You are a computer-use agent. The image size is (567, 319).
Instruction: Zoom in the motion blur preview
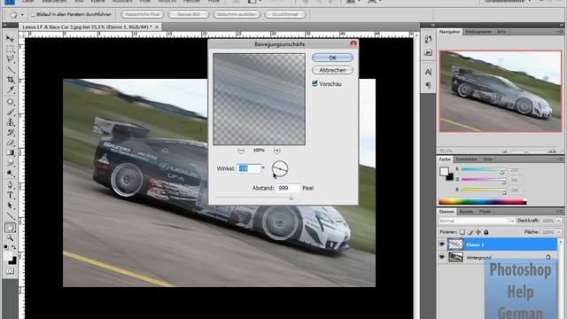click(277, 150)
